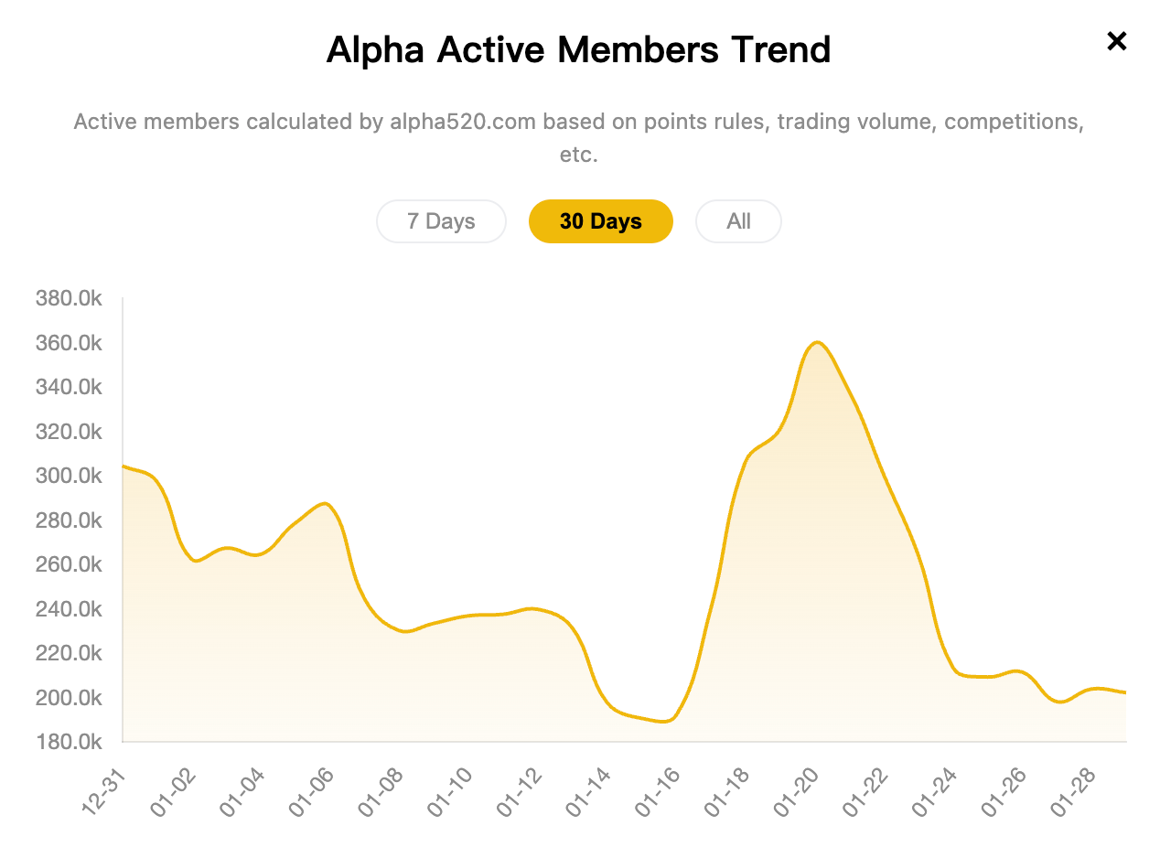Click the 380.0k y-axis label
1160x847 pixels.
point(69,297)
